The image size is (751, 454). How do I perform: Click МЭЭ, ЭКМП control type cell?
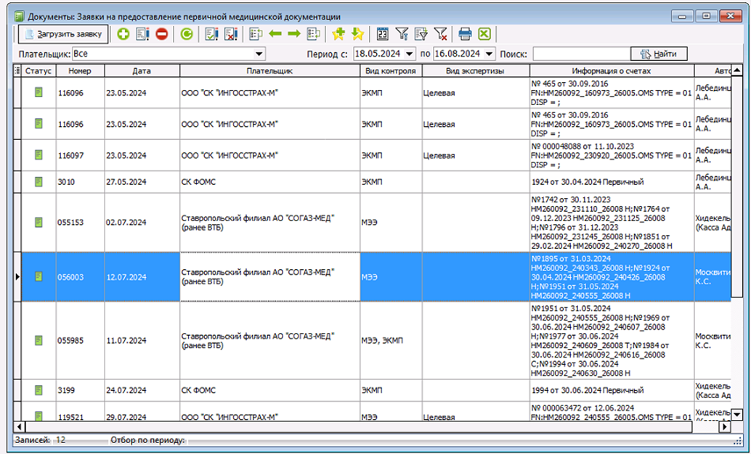click(391, 341)
